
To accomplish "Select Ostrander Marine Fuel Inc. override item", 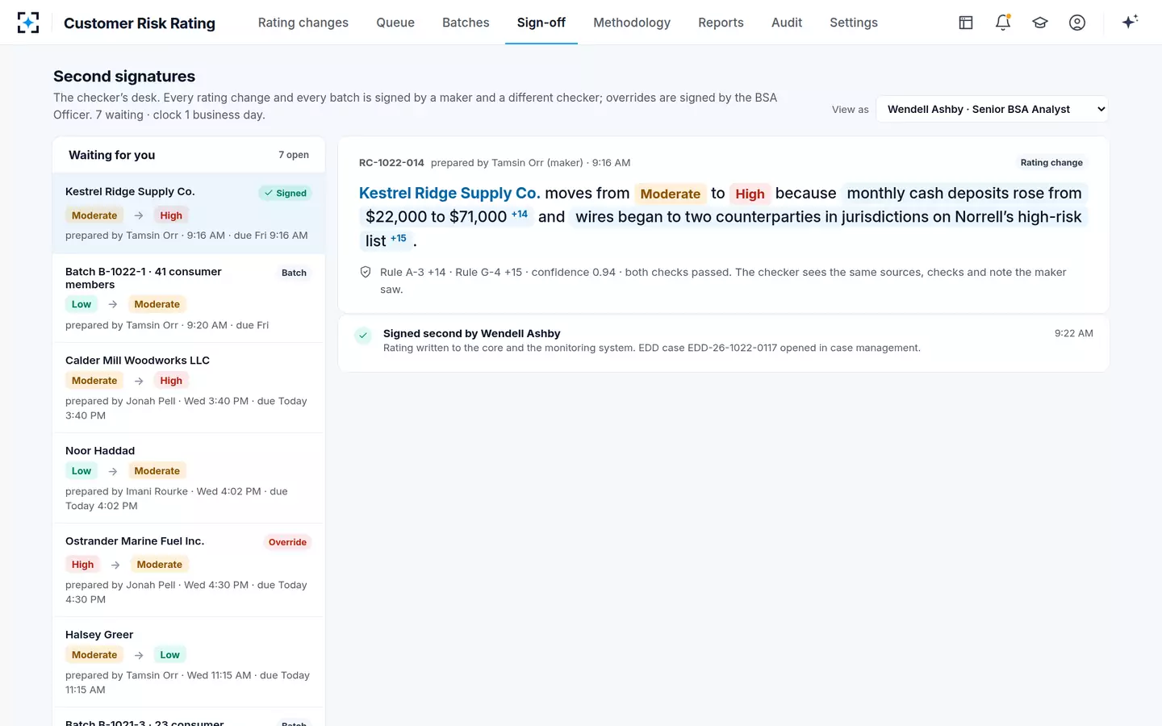I will (x=189, y=570).
